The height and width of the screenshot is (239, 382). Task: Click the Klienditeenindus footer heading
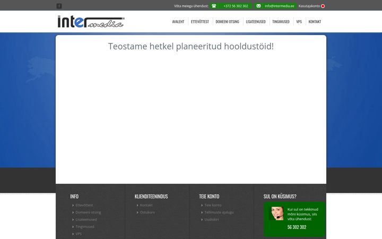pos(151,197)
